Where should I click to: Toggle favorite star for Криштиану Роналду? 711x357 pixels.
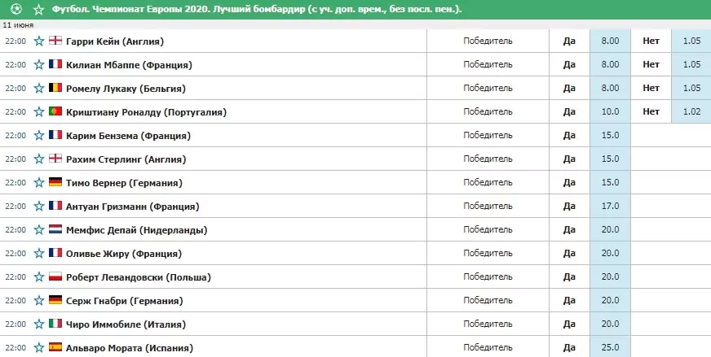(39, 111)
